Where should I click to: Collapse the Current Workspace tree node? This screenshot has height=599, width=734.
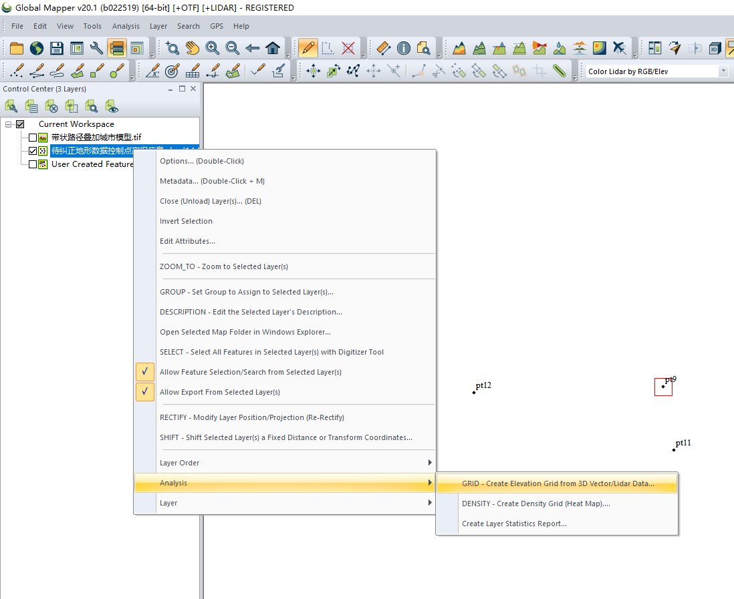[9, 124]
